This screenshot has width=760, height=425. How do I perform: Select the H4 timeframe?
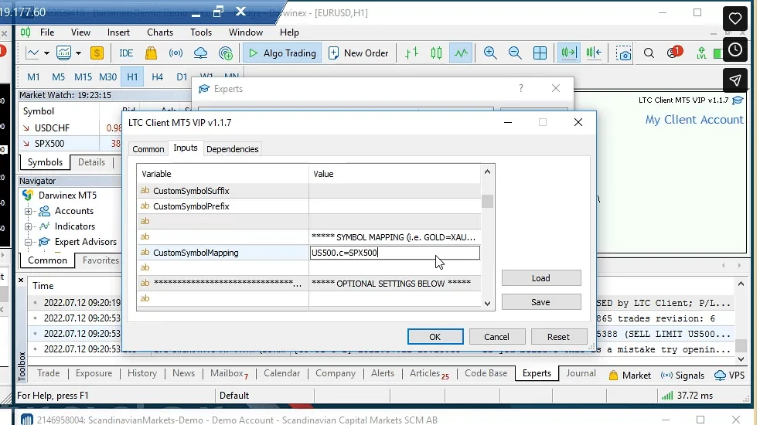point(157,77)
